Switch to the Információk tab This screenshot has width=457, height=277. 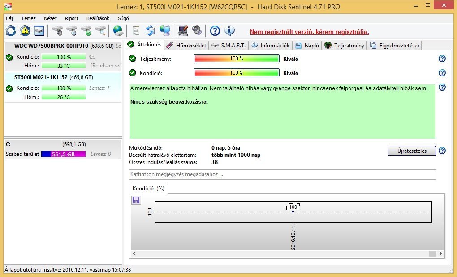(271, 45)
